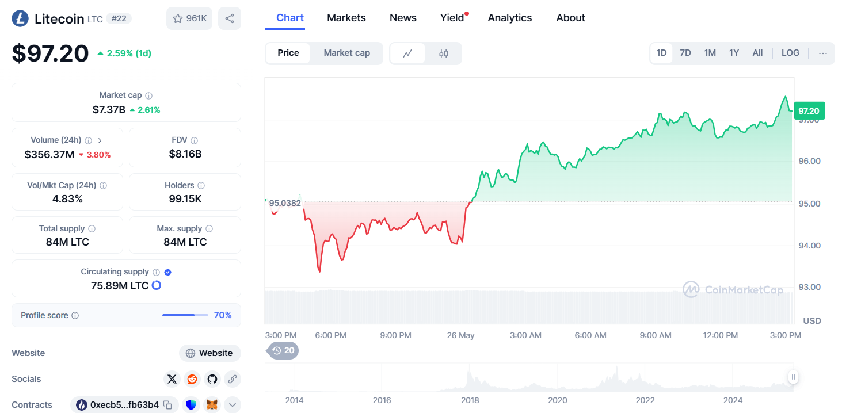842x413 pixels.
Task: Click the verified badge beside Circulating supply
Action: pos(168,272)
